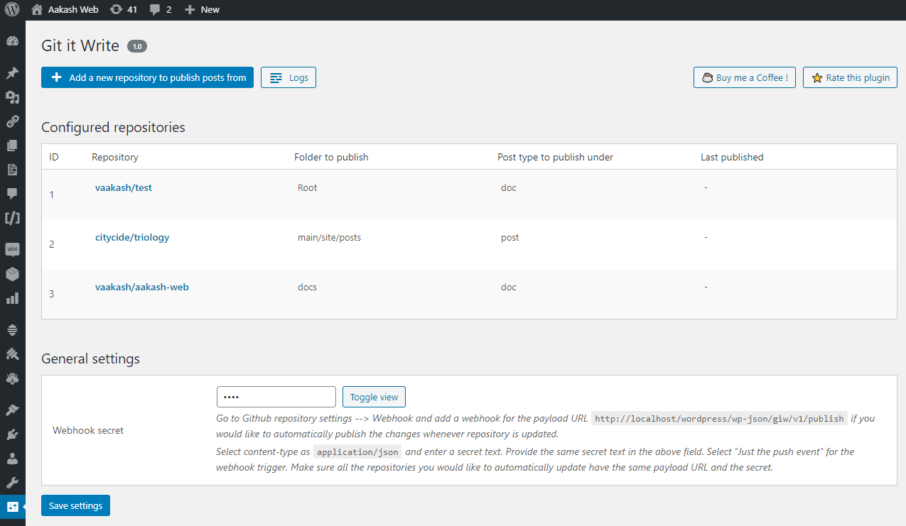Image resolution: width=906 pixels, height=526 pixels.
Task: Open Comments speech bubble in sidebar
Action: pos(12,194)
